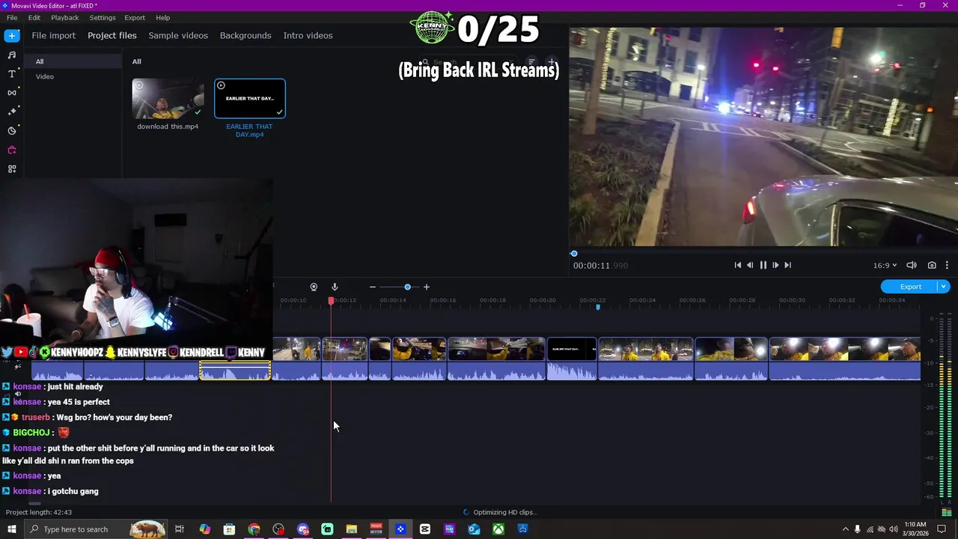Switch to the File import tab
The image size is (958, 539).
[x=53, y=35]
